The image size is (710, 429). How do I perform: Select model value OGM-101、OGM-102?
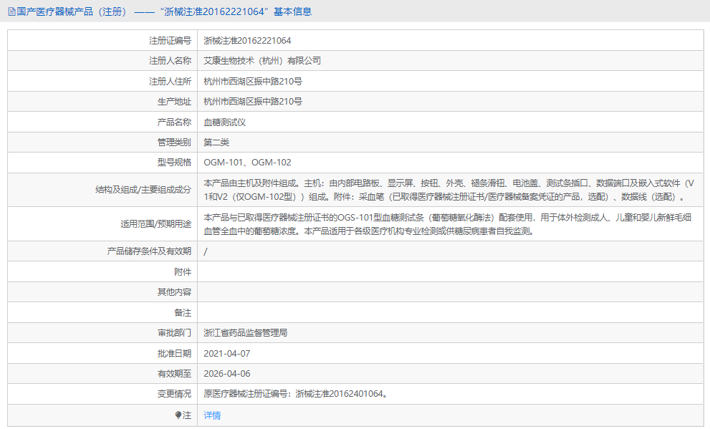pos(247,163)
